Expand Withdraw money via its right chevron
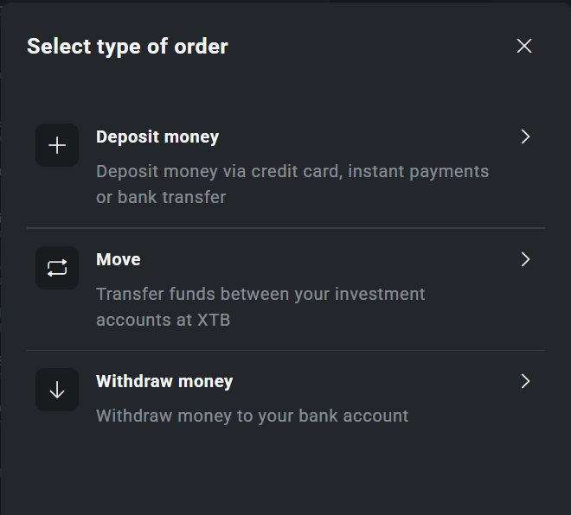The height and width of the screenshot is (515, 571). pos(524,381)
